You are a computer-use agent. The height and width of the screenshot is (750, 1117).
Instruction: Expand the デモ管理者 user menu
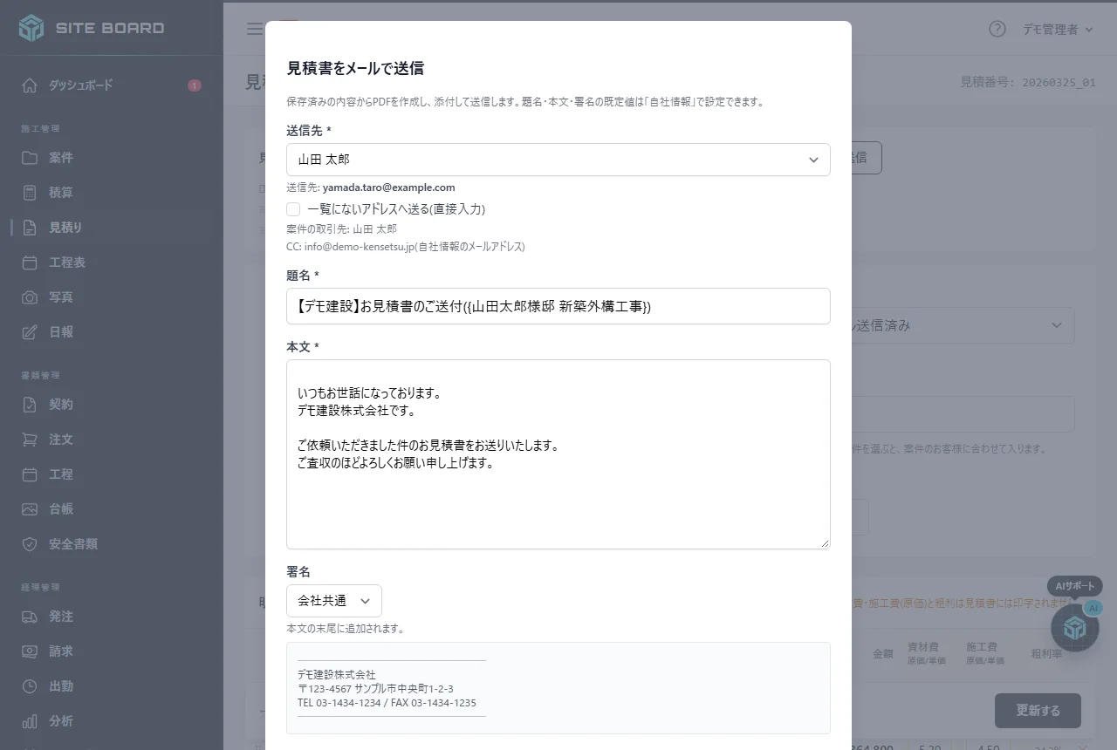click(1058, 30)
